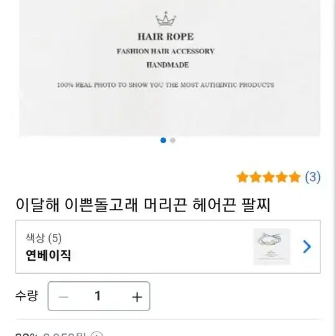Viewport: 336px width, 336px height.
Task: Open the five-star rating reviews
Action: (269, 177)
